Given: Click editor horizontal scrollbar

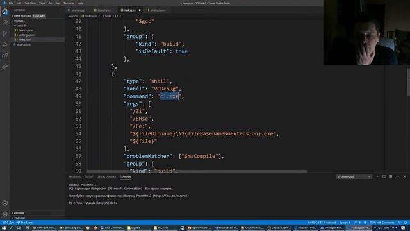Looking at the screenshot, I should 197,171.
